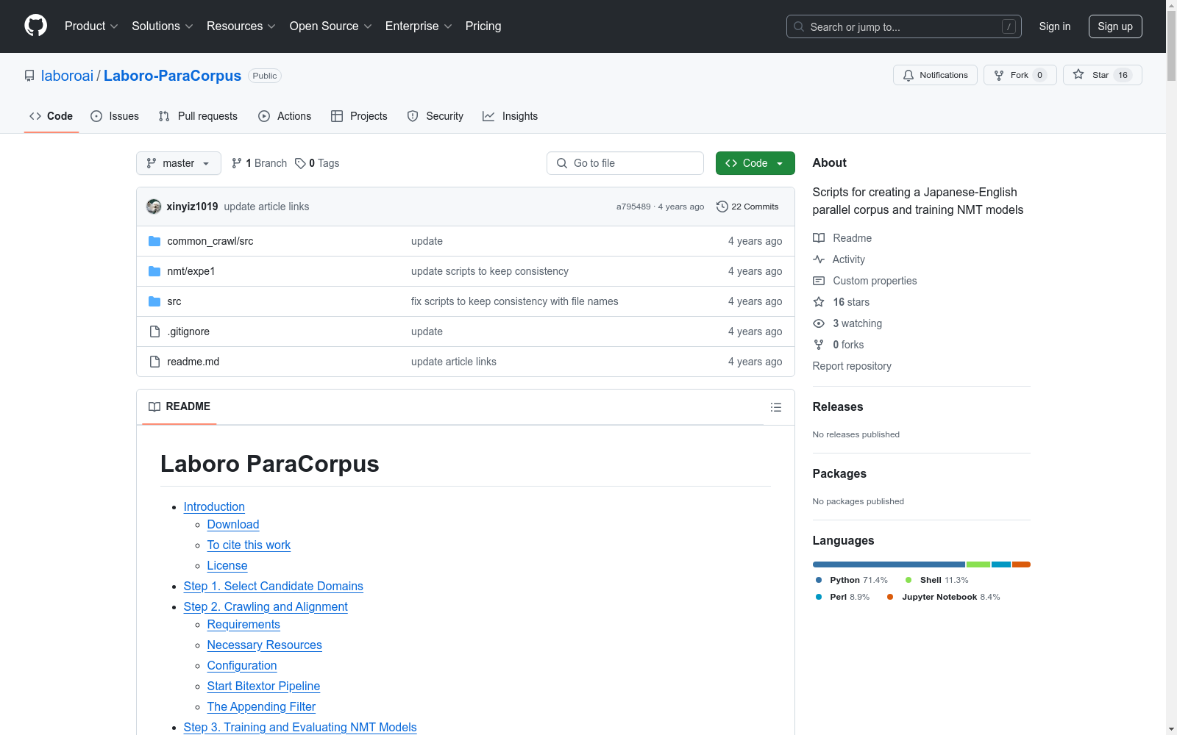Open the To cite this work link
This screenshot has height=735, width=1177.
[249, 545]
